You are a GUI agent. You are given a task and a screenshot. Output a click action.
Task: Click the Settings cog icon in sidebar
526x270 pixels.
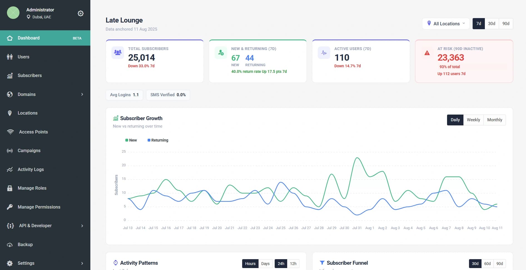pos(10,263)
